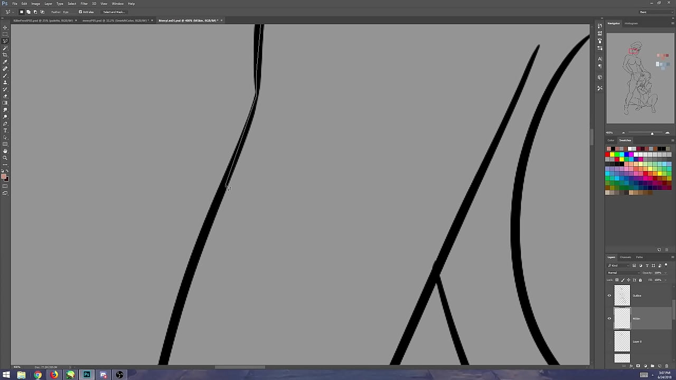Switch to the Channels tab
Screen dimensions: 676x380
click(x=625, y=257)
